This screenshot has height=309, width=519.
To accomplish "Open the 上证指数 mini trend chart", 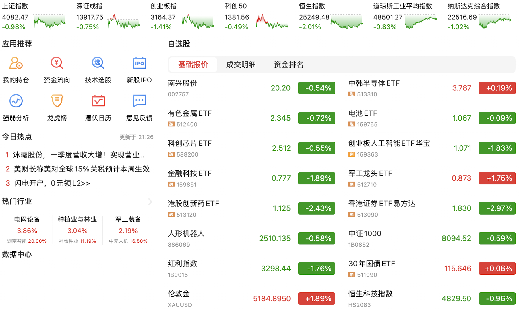I will (x=49, y=22).
